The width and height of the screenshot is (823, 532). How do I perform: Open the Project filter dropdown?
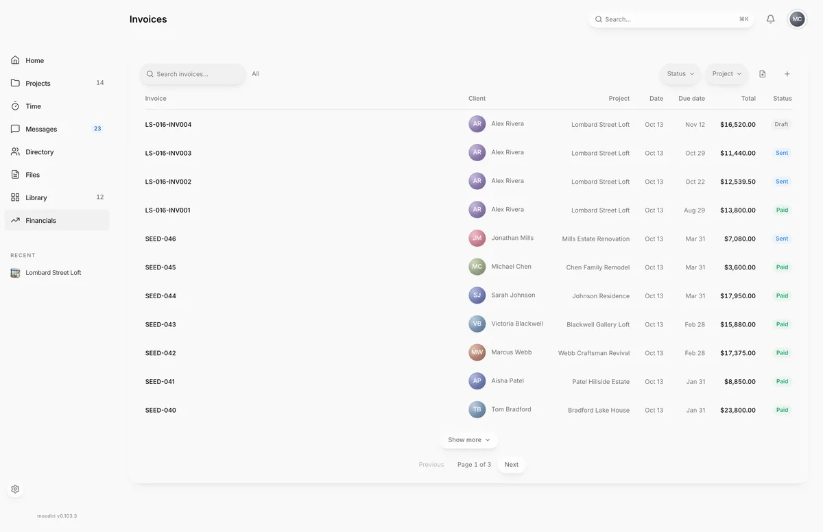click(x=727, y=74)
